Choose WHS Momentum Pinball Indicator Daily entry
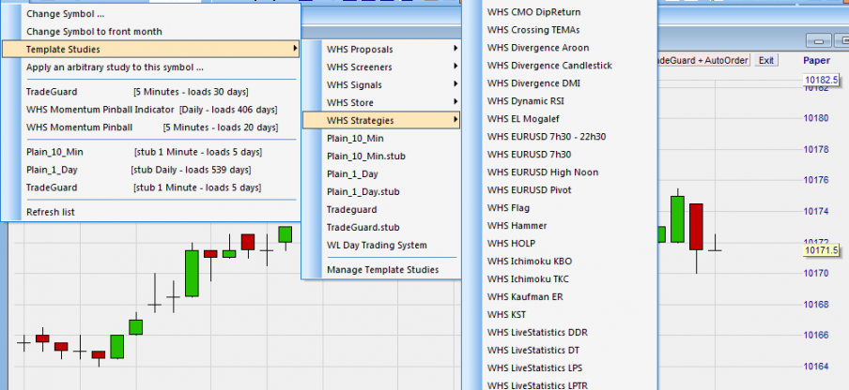 coord(150,110)
